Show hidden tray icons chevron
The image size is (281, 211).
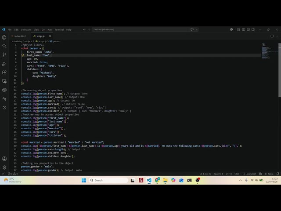tap(241, 180)
